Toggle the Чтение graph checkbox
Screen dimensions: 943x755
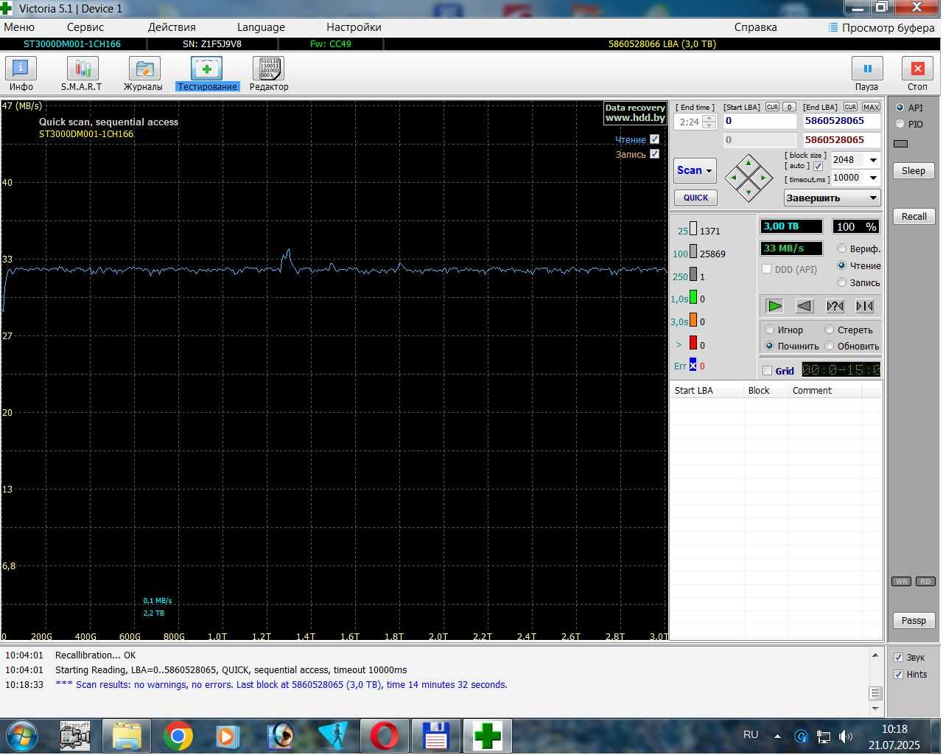pos(654,139)
